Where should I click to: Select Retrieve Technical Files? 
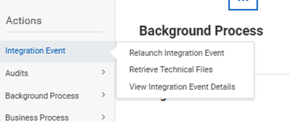(171, 70)
